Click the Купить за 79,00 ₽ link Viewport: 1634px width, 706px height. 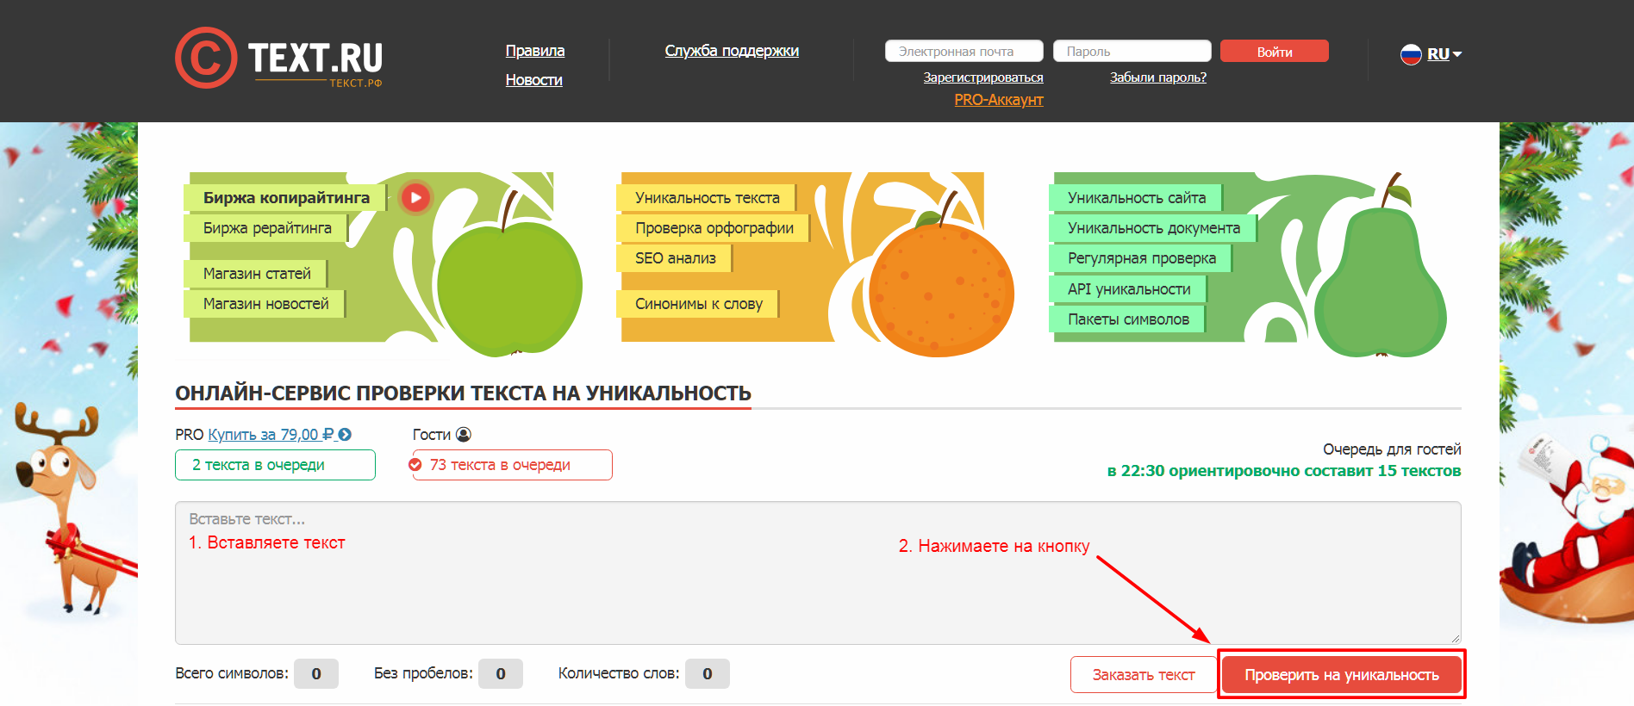[x=271, y=435]
